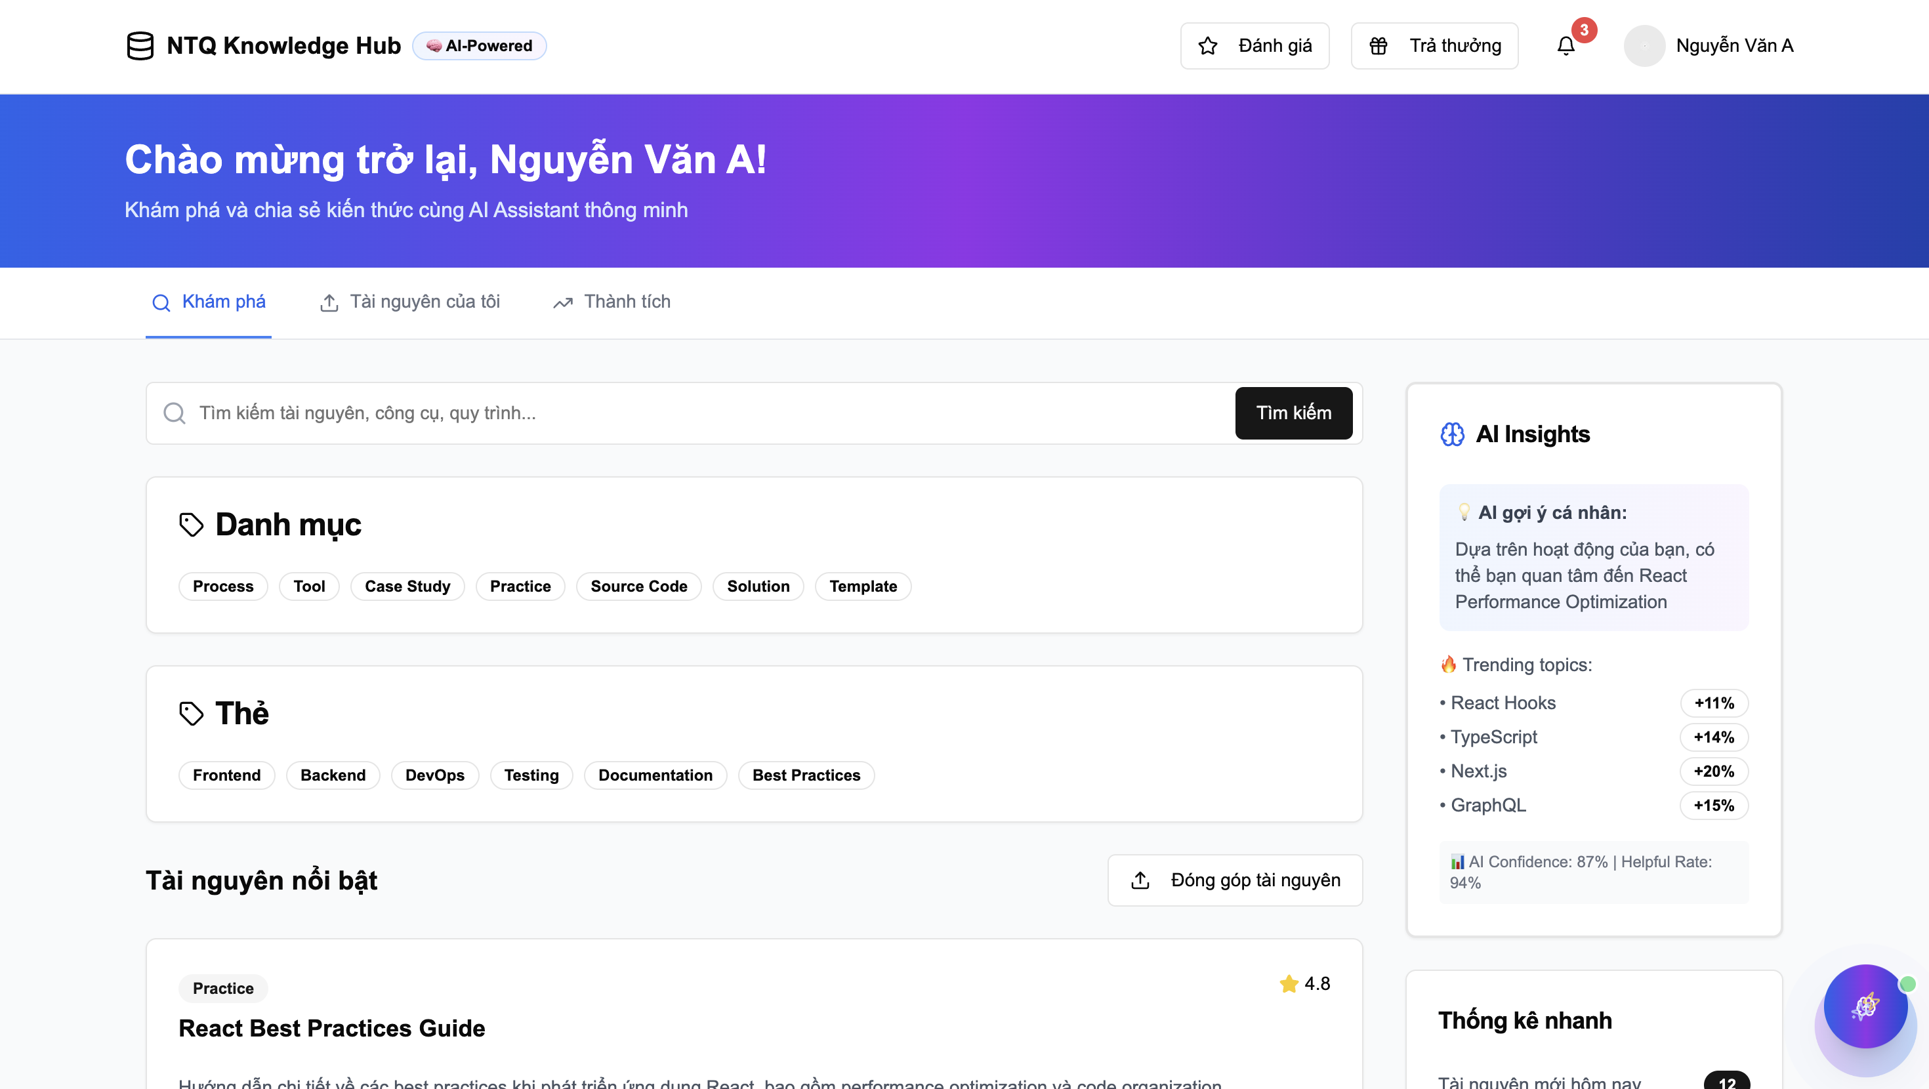Open the Thành tích tab
This screenshot has height=1089, width=1929.
(612, 302)
